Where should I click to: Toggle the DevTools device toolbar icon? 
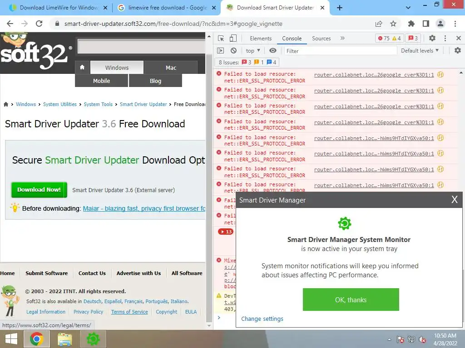[233, 38]
